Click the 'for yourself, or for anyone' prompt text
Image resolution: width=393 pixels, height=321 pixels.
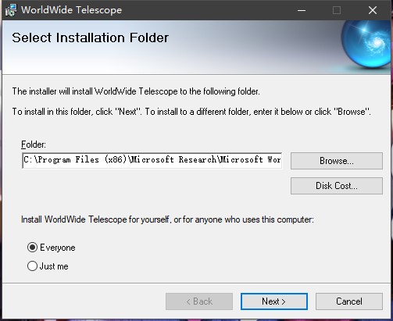tap(167, 219)
